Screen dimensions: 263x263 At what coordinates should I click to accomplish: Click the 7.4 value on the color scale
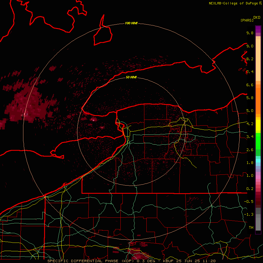click(x=250, y=72)
